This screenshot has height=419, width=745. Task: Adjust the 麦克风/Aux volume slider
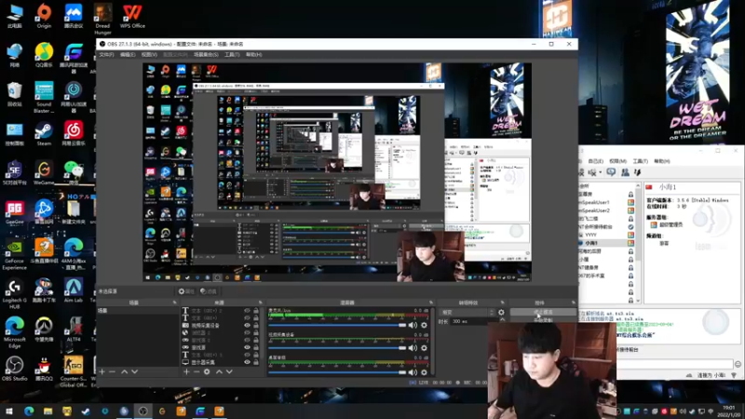(337, 325)
